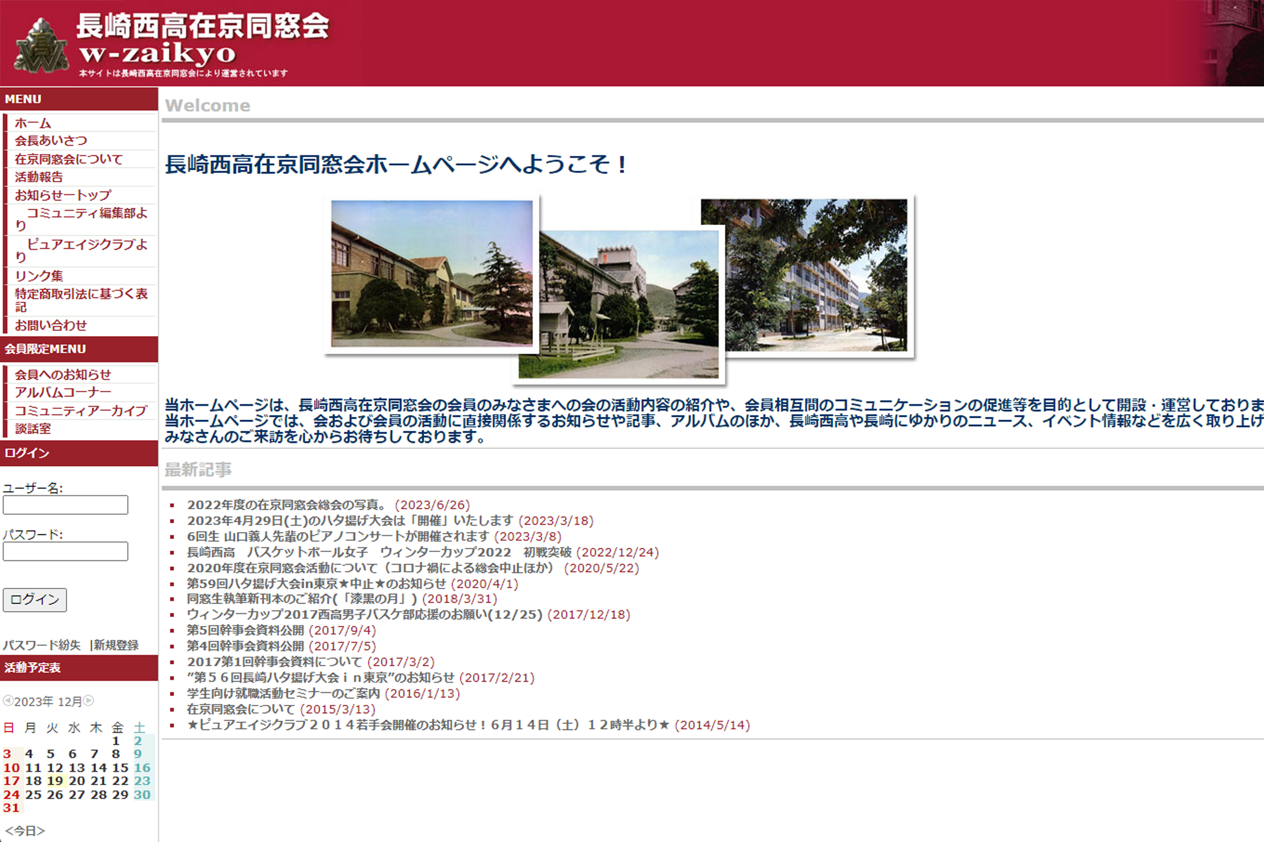This screenshot has width=1264, height=842.
Task: Open お知らせートップ menu item
Action: [x=63, y=195]
